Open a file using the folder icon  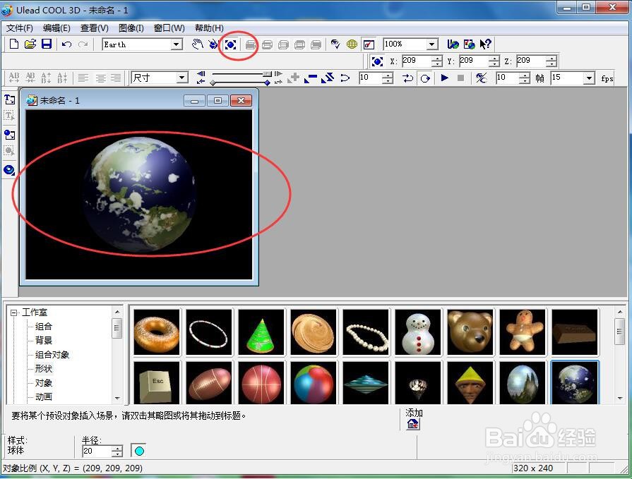(x=30, y=44)
